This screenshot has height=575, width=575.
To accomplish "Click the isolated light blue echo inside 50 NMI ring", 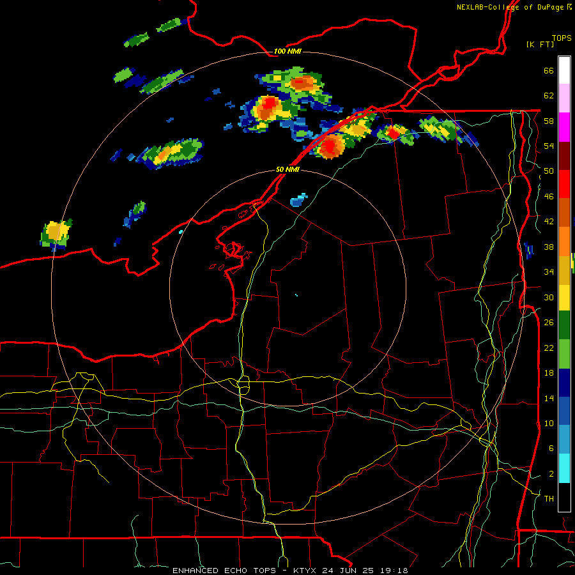I will [298, 200].
